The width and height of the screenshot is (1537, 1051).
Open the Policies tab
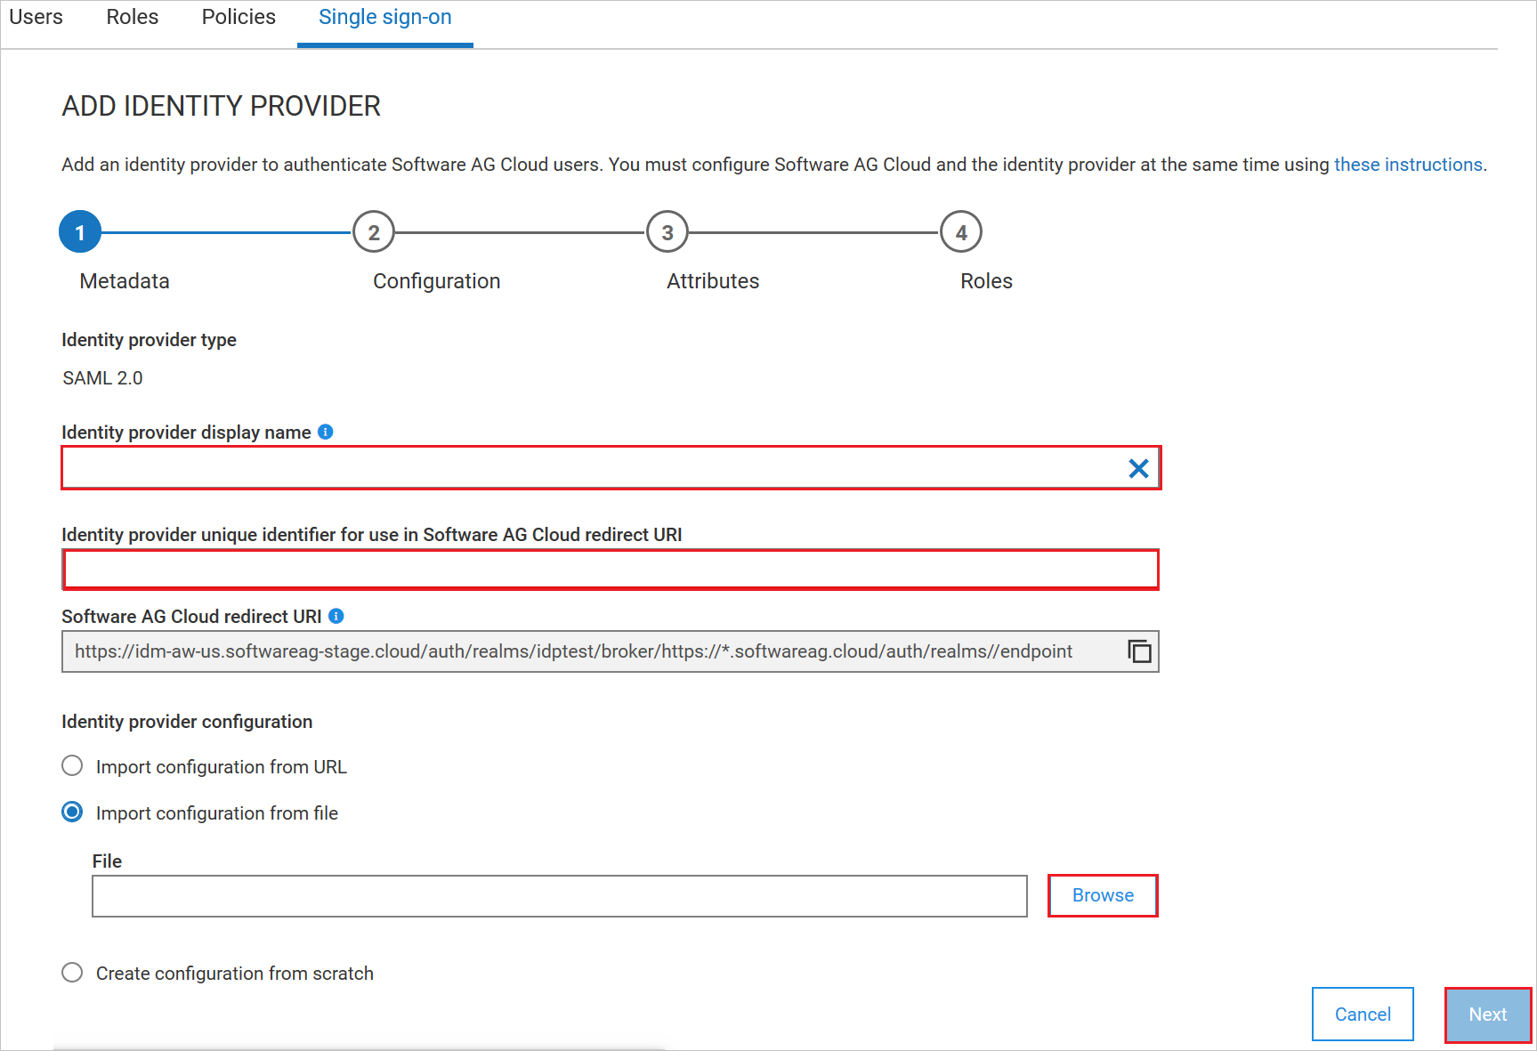tap(238, 17)
